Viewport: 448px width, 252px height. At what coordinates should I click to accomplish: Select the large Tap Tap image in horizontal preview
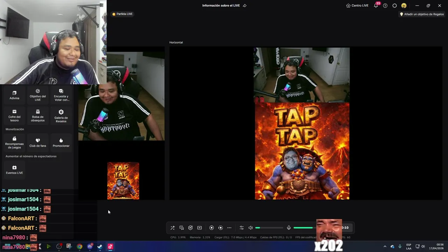(x=302, y=151)
